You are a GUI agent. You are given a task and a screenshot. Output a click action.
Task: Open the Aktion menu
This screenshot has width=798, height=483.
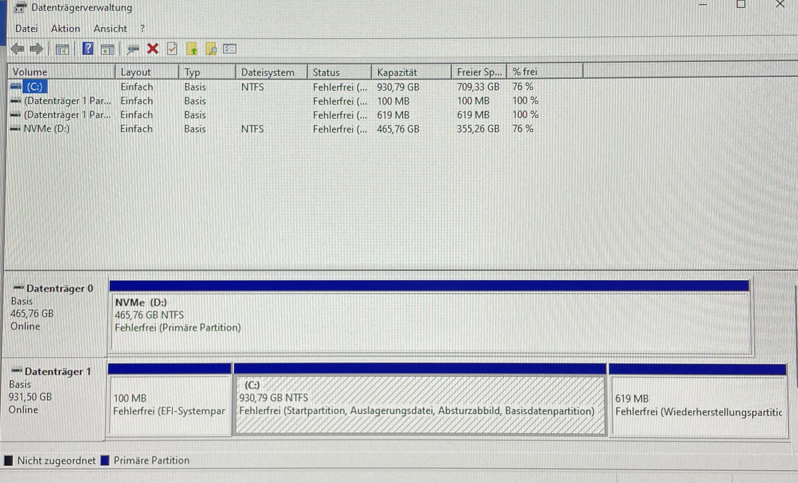click(x=65, y=29)
